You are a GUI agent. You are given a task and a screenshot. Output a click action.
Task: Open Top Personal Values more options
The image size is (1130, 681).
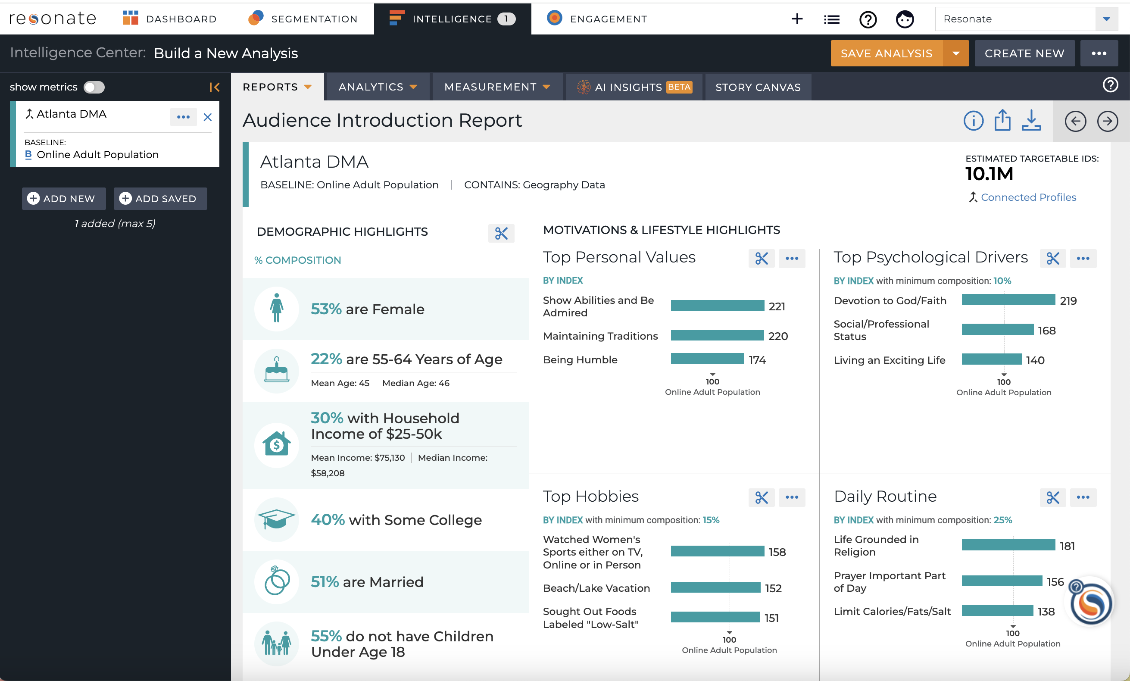pos(792,258)
